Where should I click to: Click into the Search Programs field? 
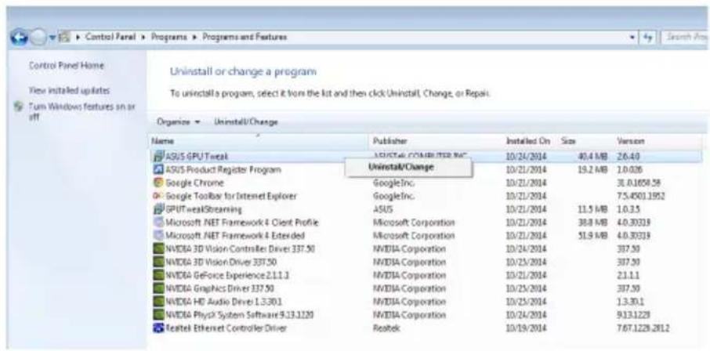684,38
